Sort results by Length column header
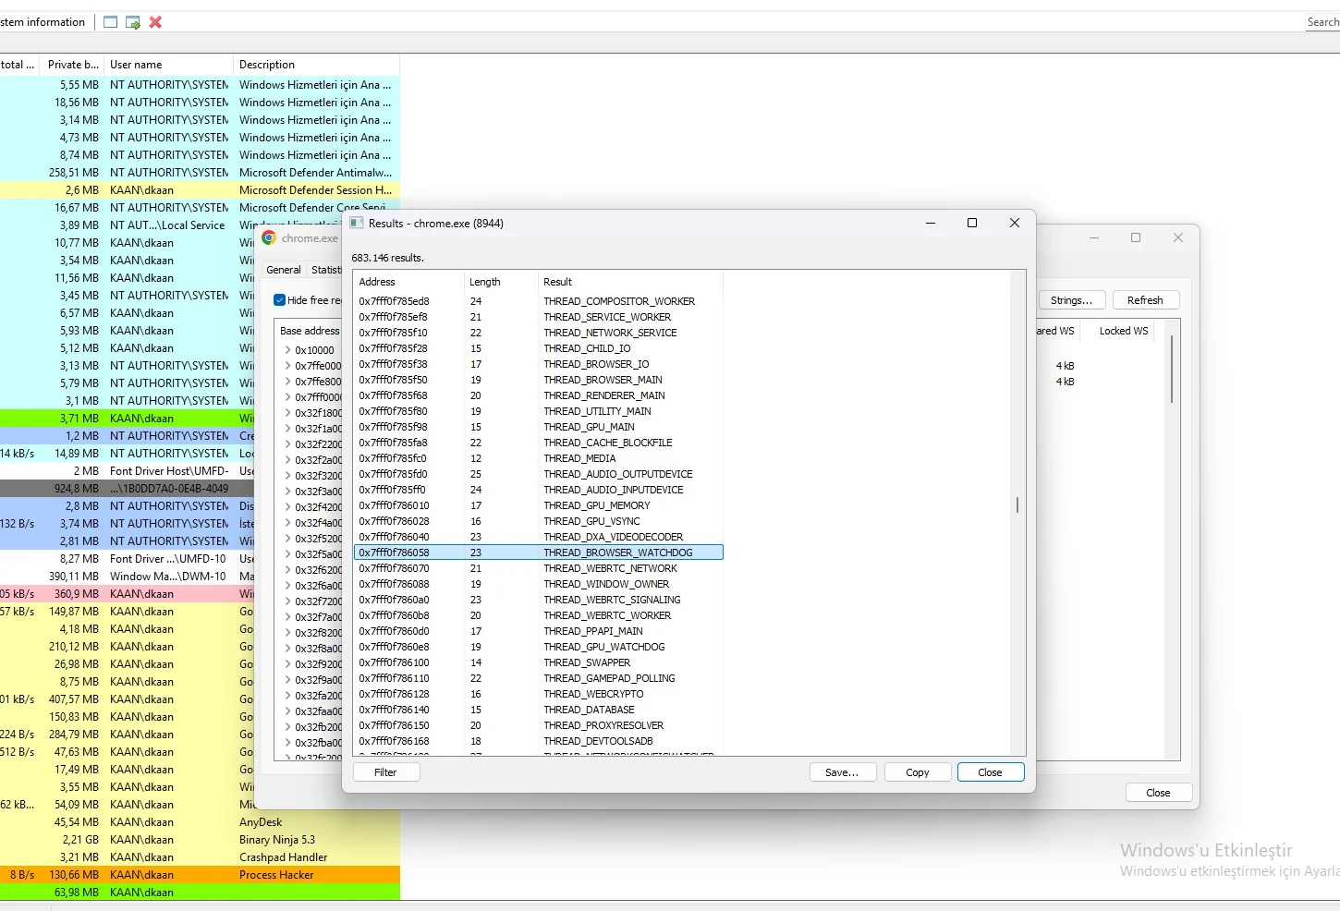The image size is (1340, 911). click(x=501, y=282)
